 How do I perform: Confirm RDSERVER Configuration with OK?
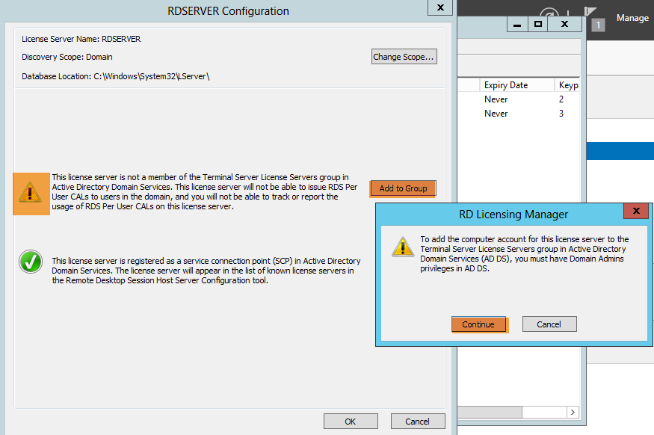coord(351,422)
